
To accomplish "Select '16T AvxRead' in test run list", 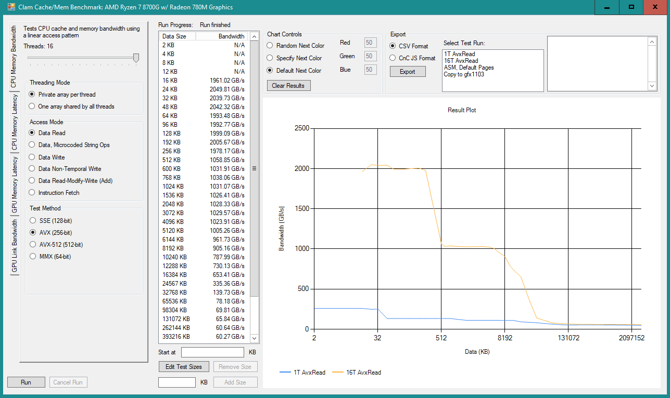I will pyautogui.click(x=461, y=61).
